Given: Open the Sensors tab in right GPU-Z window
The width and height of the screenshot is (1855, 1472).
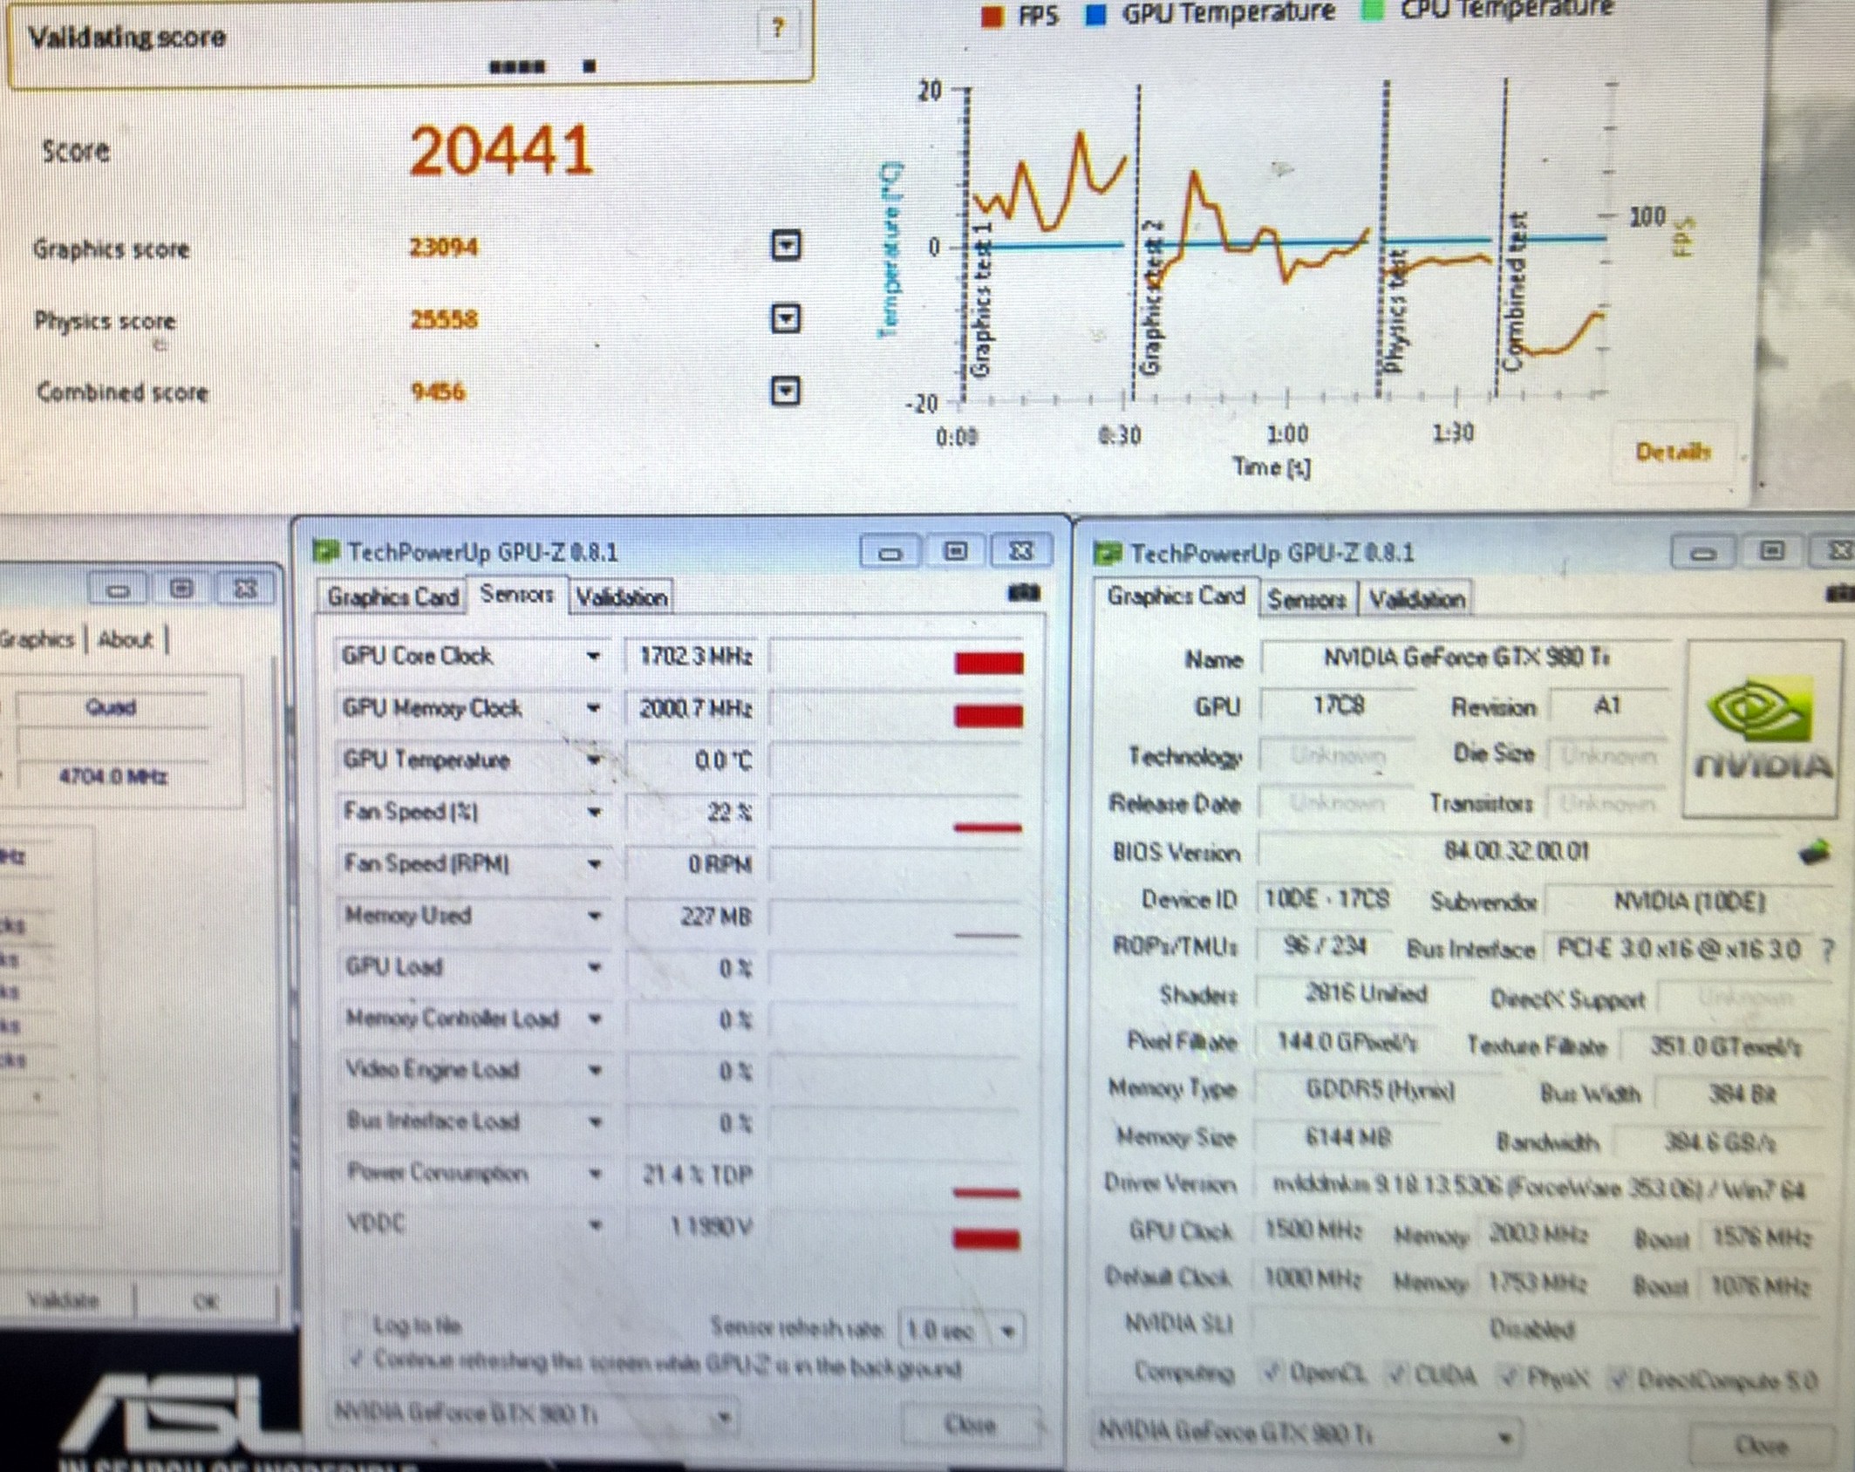Looking at the screenshot, I should coord(1306,599).
